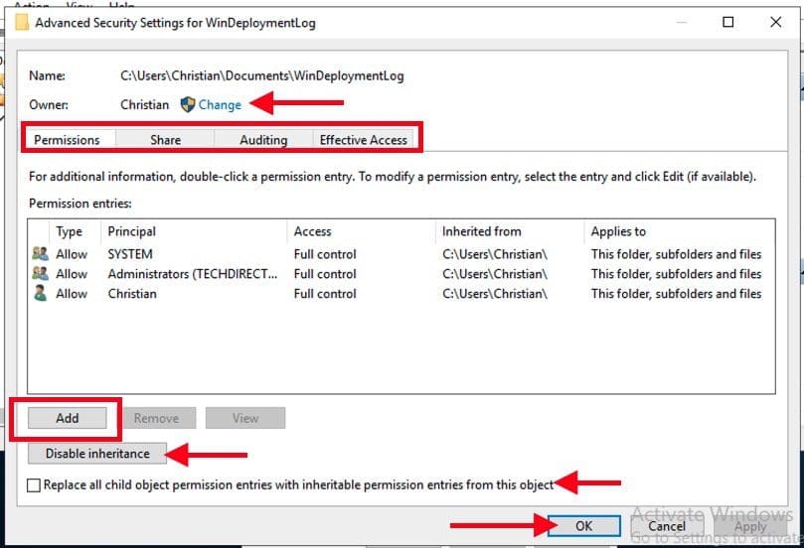Cancel the Advanced Security Settings dialog
Screen dimensions: 804x548
pos(666,526)
